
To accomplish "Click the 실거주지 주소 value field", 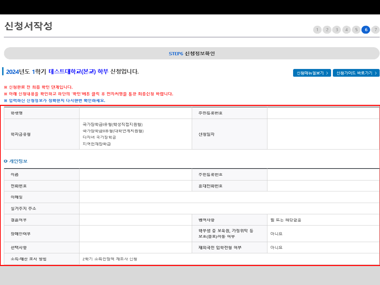I will click(x=229, y=208).
